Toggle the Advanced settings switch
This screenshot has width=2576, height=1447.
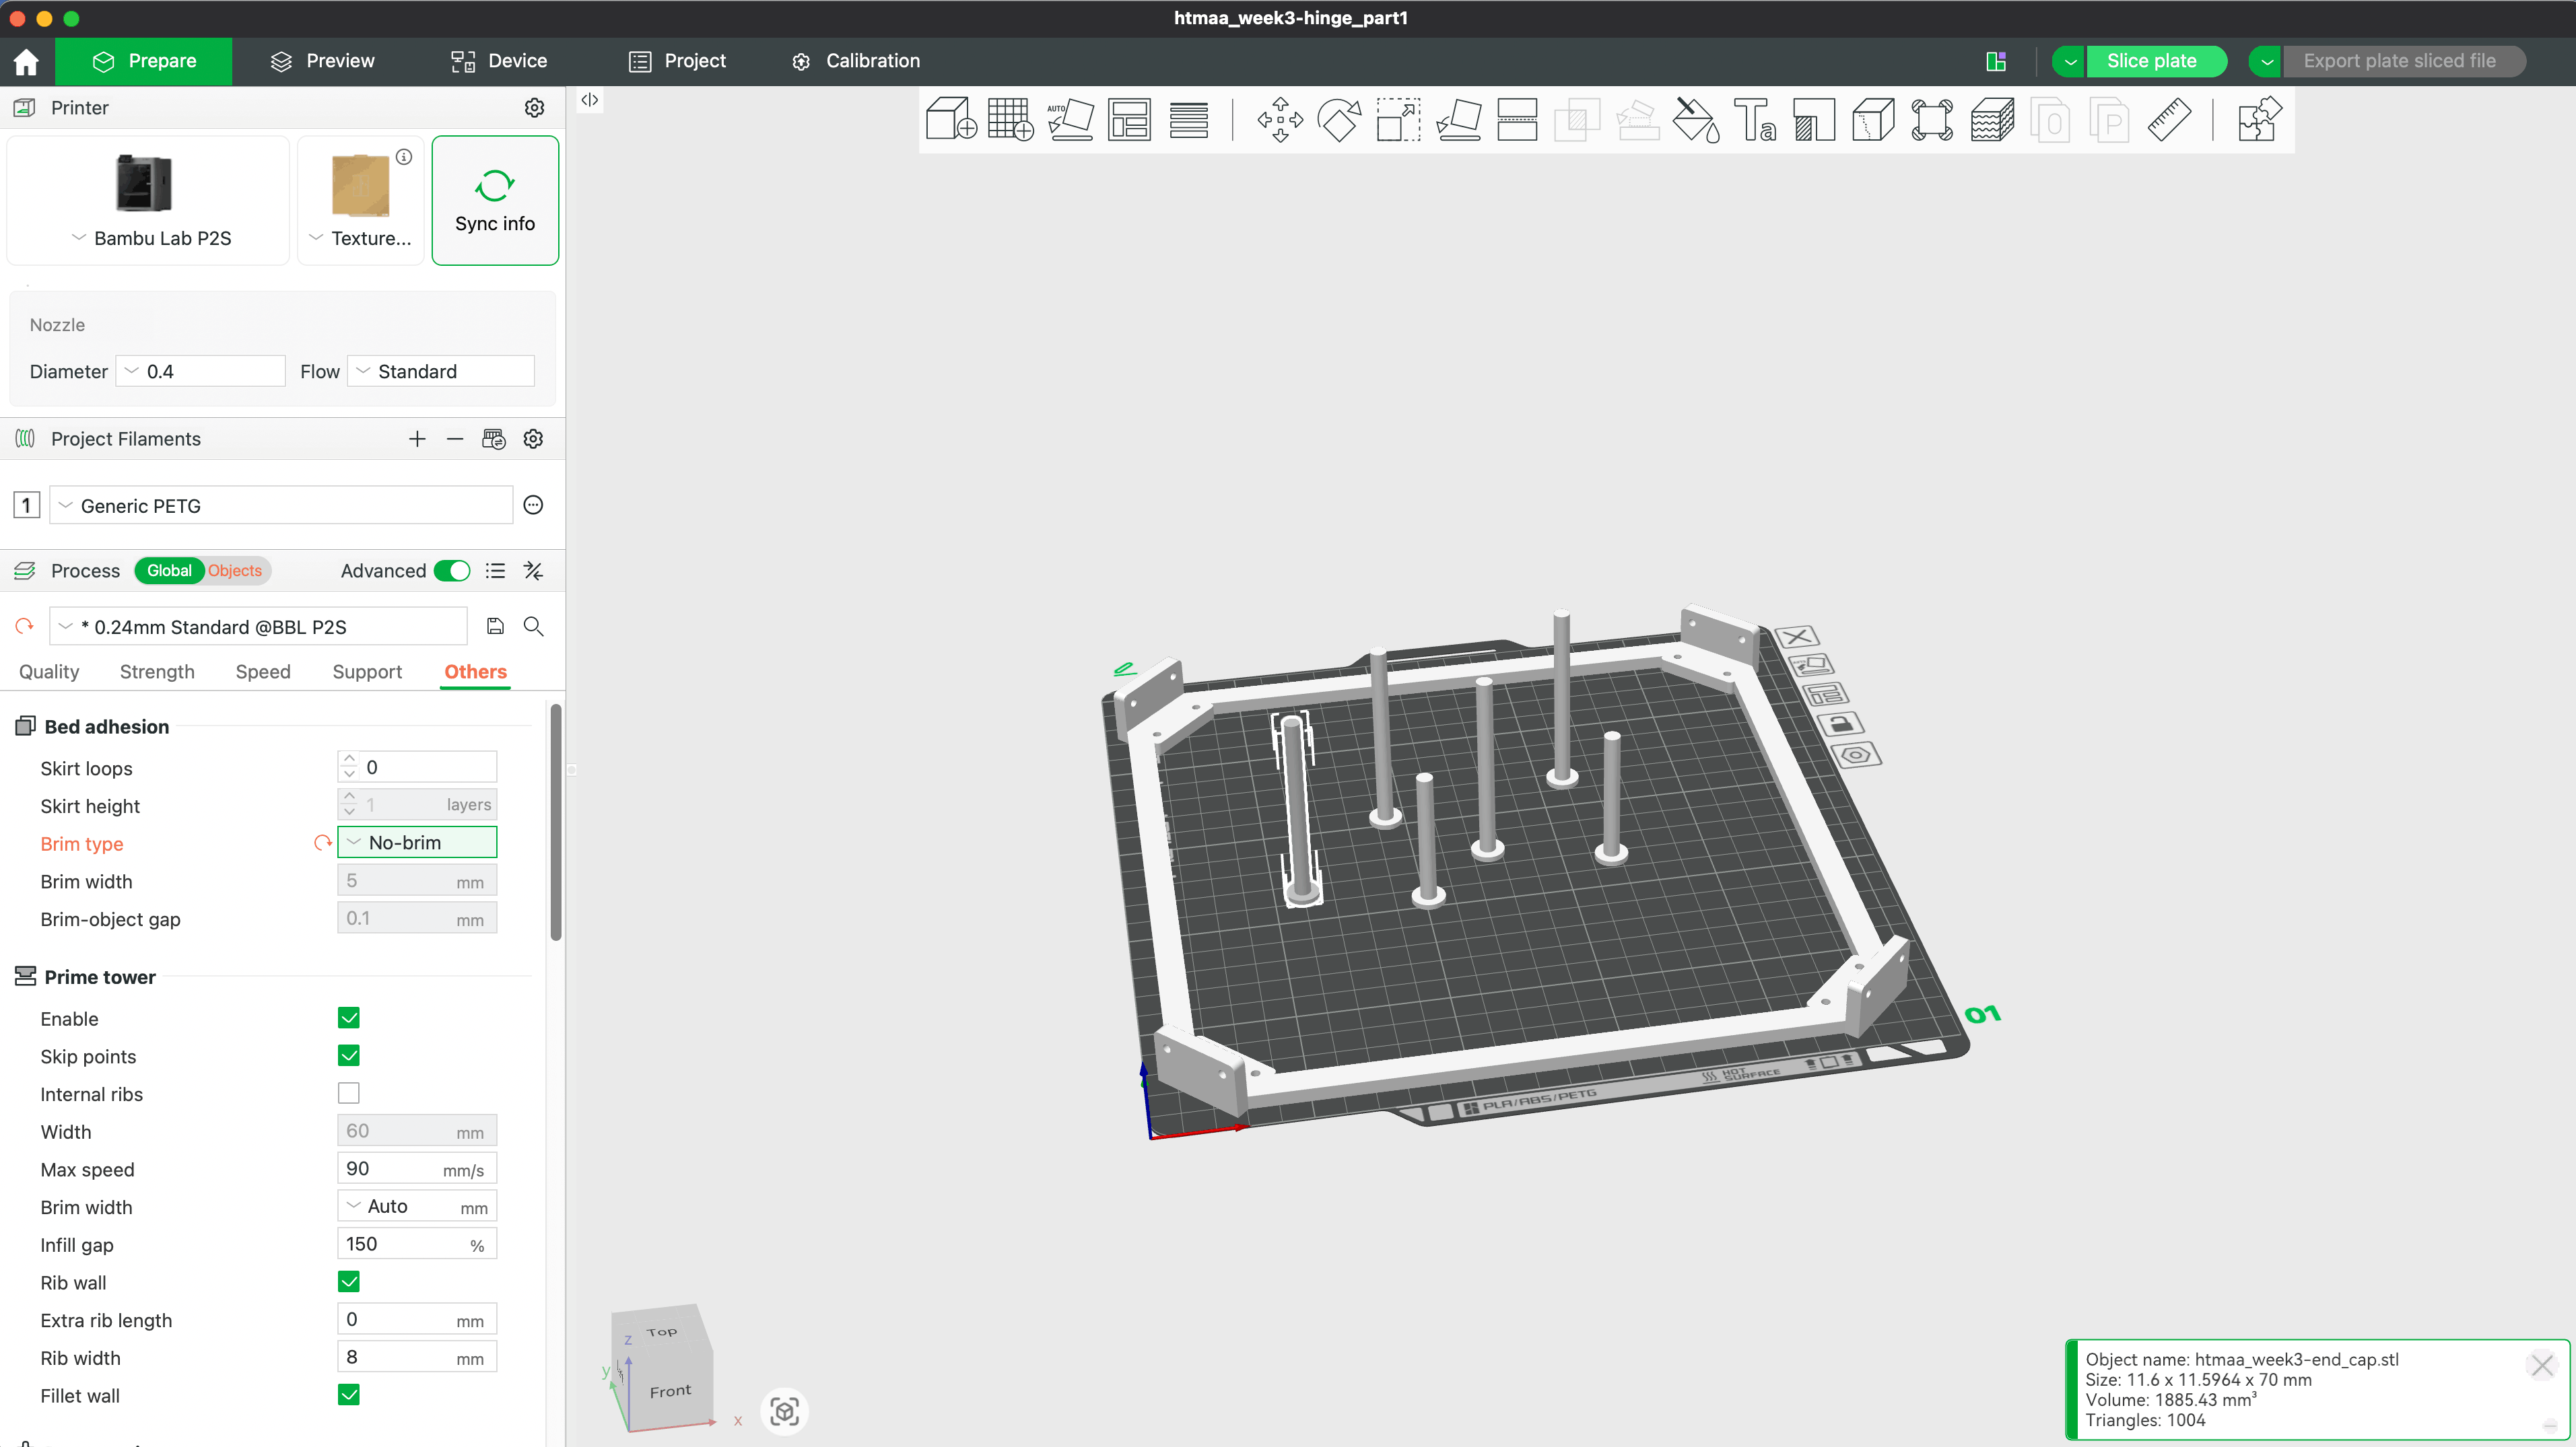point(452,571)
